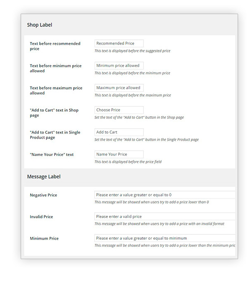The image size is (248, 281).
Task: Click the "Negative Price" row label
Action: (x=43, y=195)
